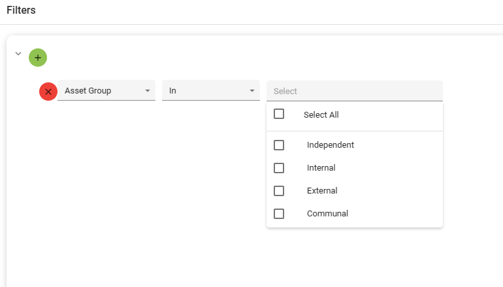Open the Asset Group field dropdown
Screen dimensions: 503x287
pos(101,91)
